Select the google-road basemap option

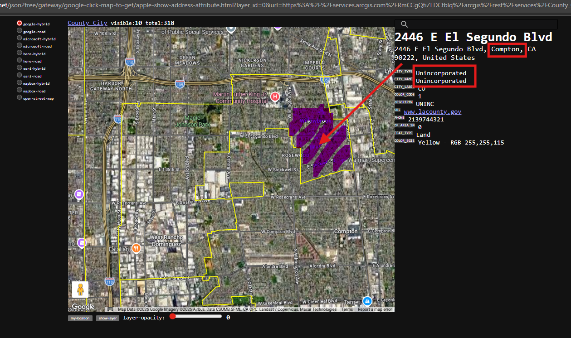20,31
